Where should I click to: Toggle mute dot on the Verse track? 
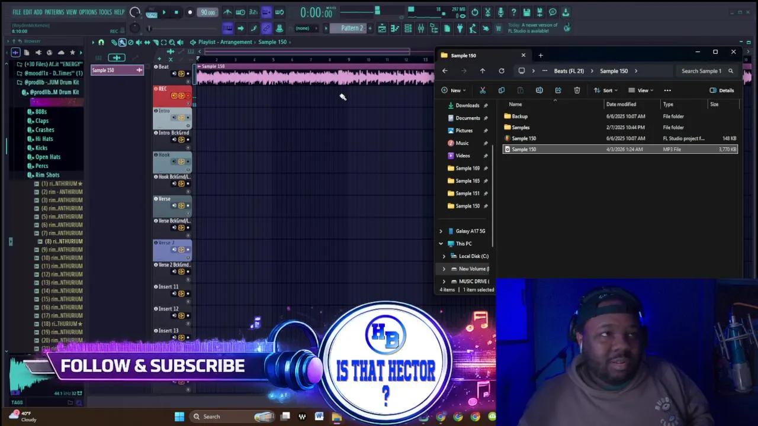coord(188,205)
